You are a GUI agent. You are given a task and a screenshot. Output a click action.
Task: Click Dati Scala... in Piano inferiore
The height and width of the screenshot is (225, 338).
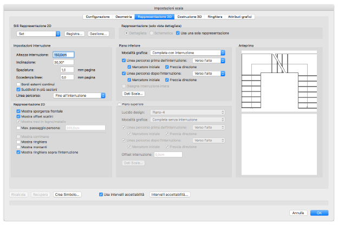(133, 94)
